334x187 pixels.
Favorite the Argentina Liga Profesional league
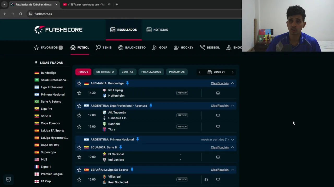click(79, 106)
